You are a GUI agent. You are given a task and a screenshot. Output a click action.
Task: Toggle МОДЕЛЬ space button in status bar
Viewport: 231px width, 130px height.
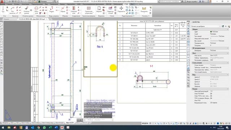pos(145,123)
